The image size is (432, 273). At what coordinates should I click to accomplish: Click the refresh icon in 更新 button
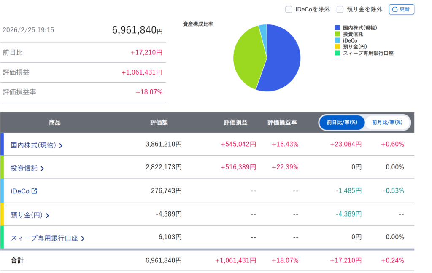pyautogui.click(x=395, y=9)
